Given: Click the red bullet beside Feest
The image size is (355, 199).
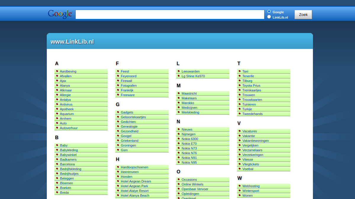Looking at the screenshot, I should pos(118,71).
